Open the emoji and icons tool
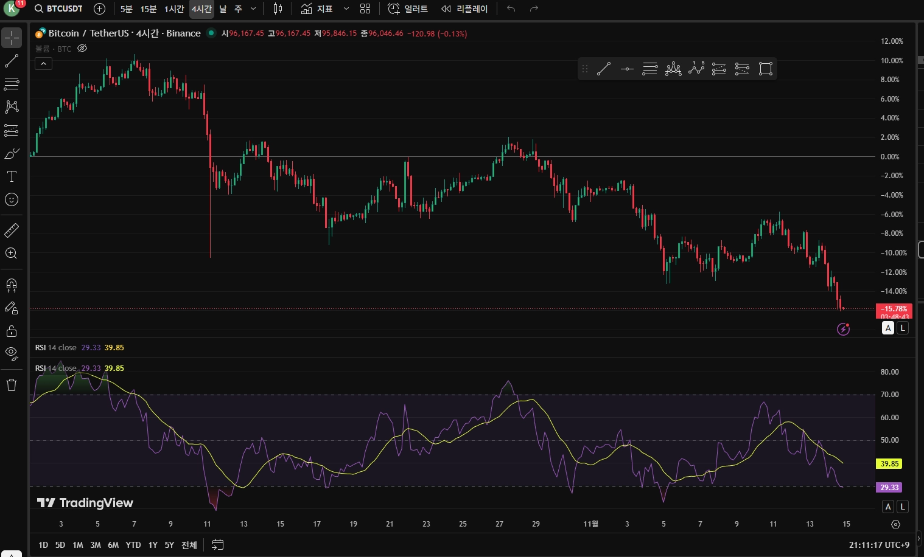This screenshot has height=557, width=924. tap(12, 199)
